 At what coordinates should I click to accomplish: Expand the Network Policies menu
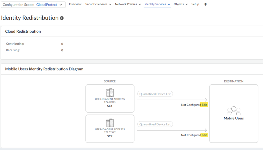pos(128,4)
